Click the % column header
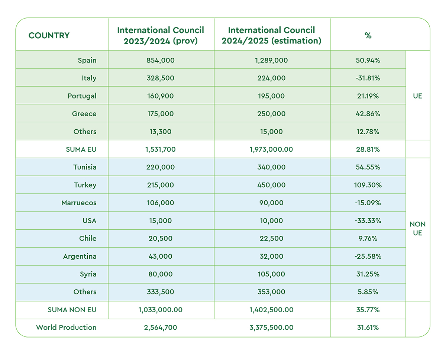 368,36
